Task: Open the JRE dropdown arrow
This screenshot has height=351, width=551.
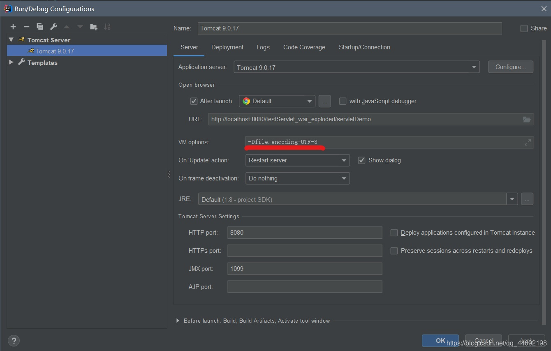Action: pyautogui.click(x=512, y=199)
